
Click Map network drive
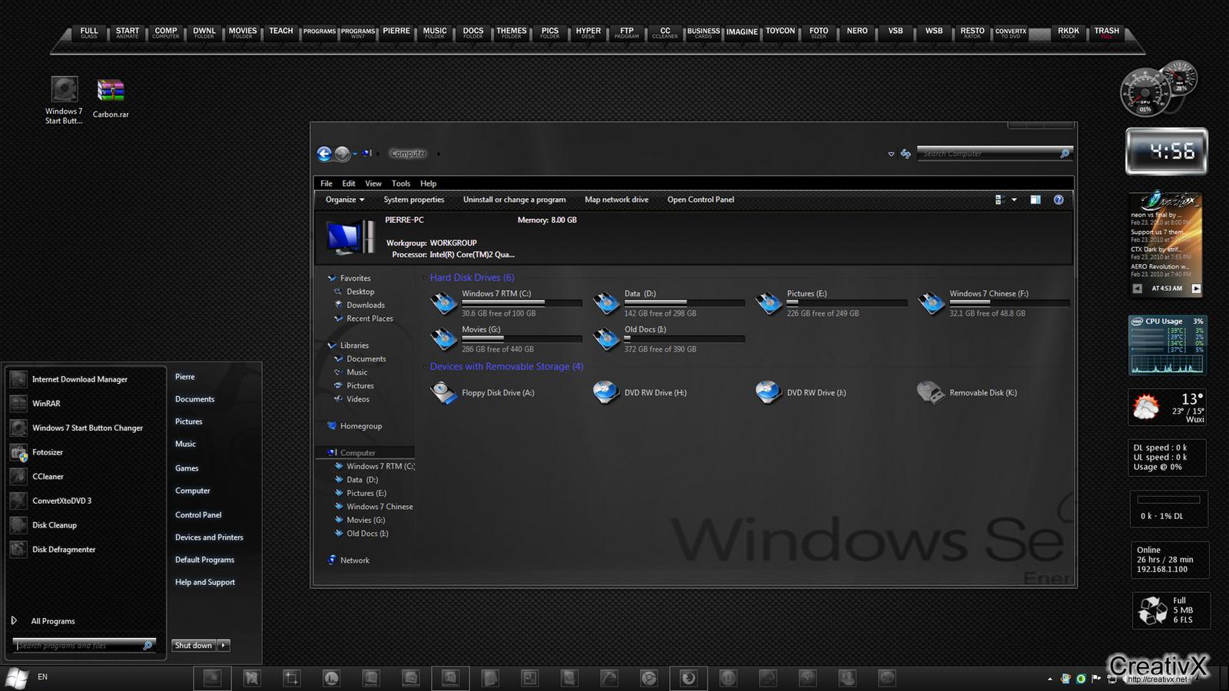617,200
